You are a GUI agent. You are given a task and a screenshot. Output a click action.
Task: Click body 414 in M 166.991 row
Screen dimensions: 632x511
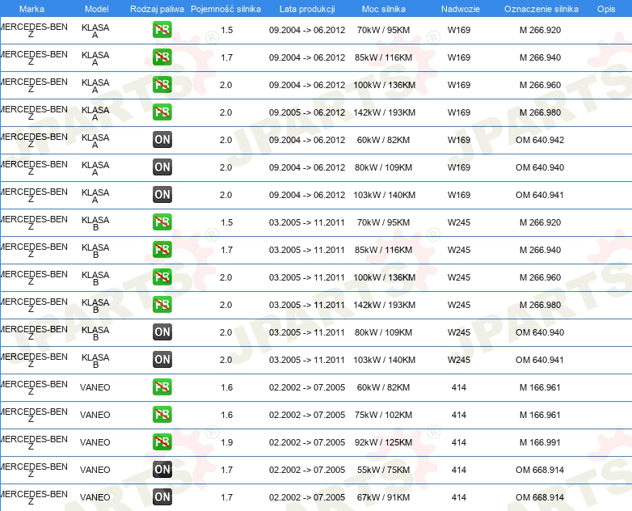click(459, 442)
